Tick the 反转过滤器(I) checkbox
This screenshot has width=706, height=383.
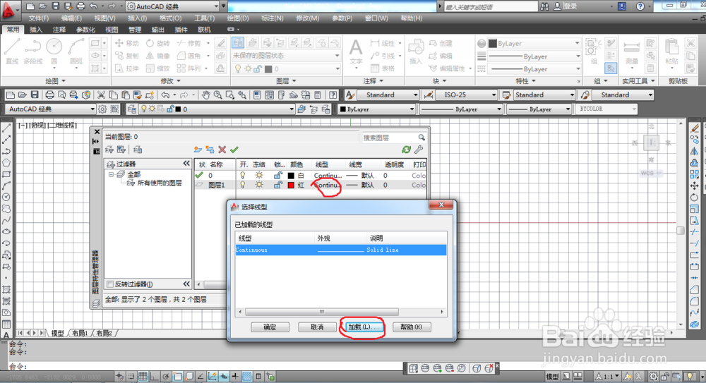(110, 284)
